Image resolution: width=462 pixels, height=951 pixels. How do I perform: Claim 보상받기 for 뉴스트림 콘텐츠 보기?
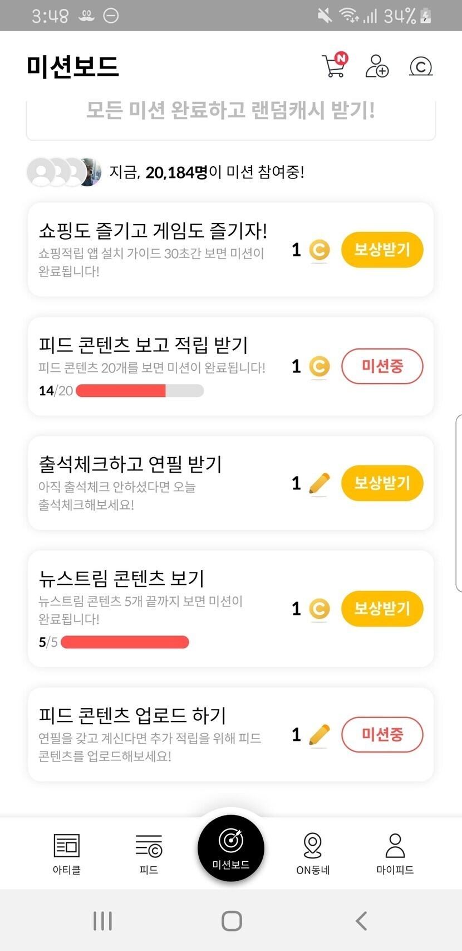tap(382, 608)
